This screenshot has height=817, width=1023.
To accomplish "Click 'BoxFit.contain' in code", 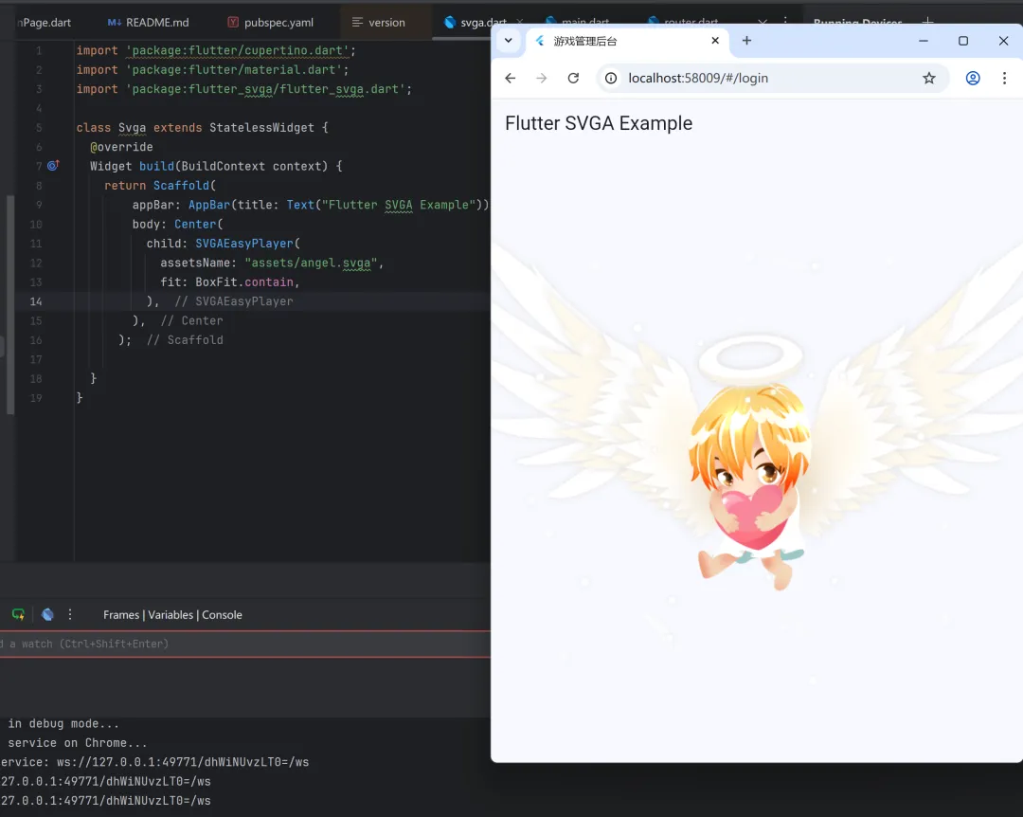I will [244, 282].
